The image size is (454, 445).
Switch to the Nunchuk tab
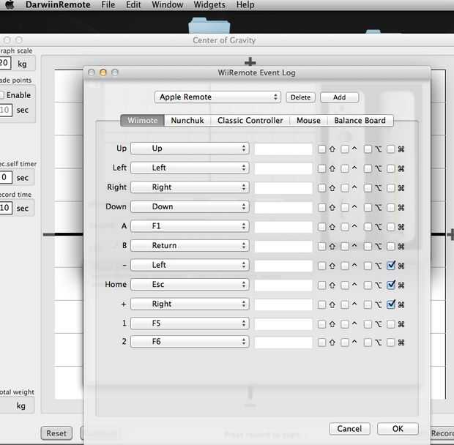click(187, 120)
